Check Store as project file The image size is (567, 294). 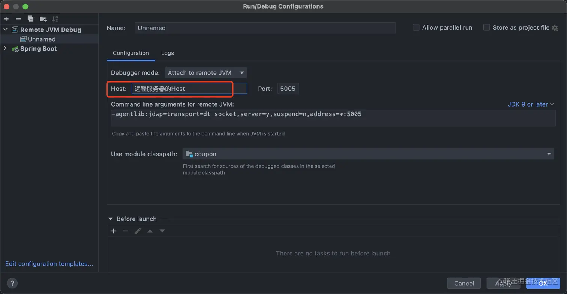tap(486, 27)
